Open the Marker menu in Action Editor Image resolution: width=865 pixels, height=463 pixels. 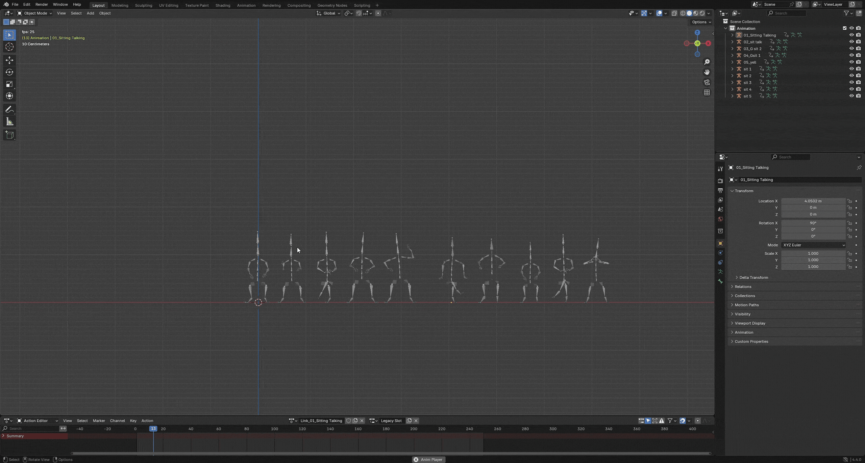[x=99, y=421]
